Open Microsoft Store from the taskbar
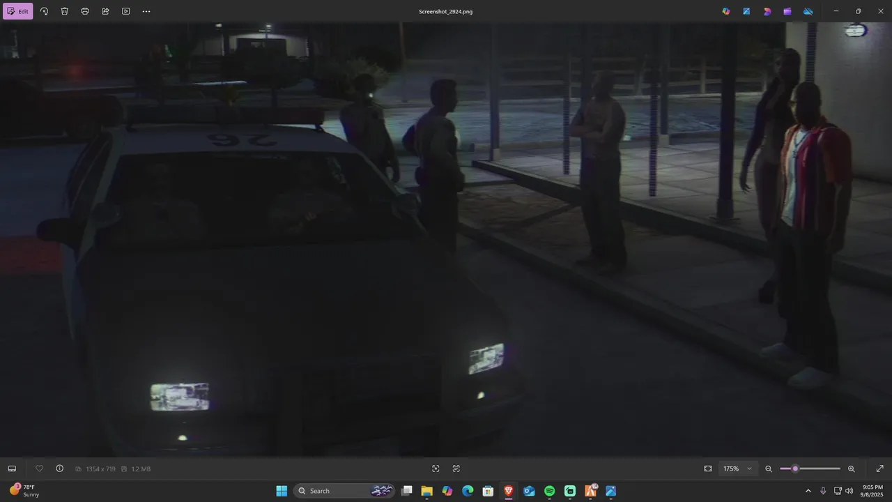The height and width of the screenshot is (502, 892). (x=489, y=491)
